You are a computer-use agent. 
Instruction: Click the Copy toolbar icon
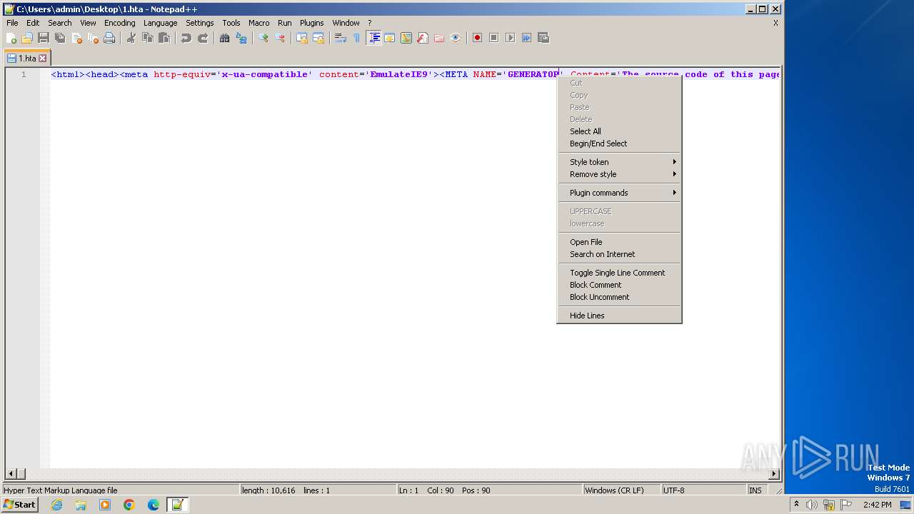[148, 38]
